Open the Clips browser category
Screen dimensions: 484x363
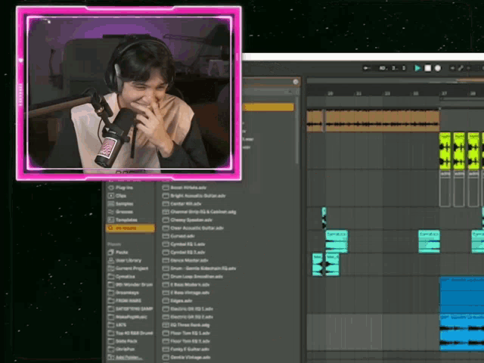(x=116, y=196)
